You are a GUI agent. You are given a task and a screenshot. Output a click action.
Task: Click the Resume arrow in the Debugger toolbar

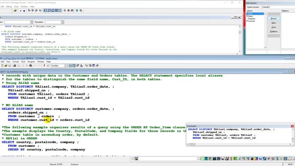point(21,11)
